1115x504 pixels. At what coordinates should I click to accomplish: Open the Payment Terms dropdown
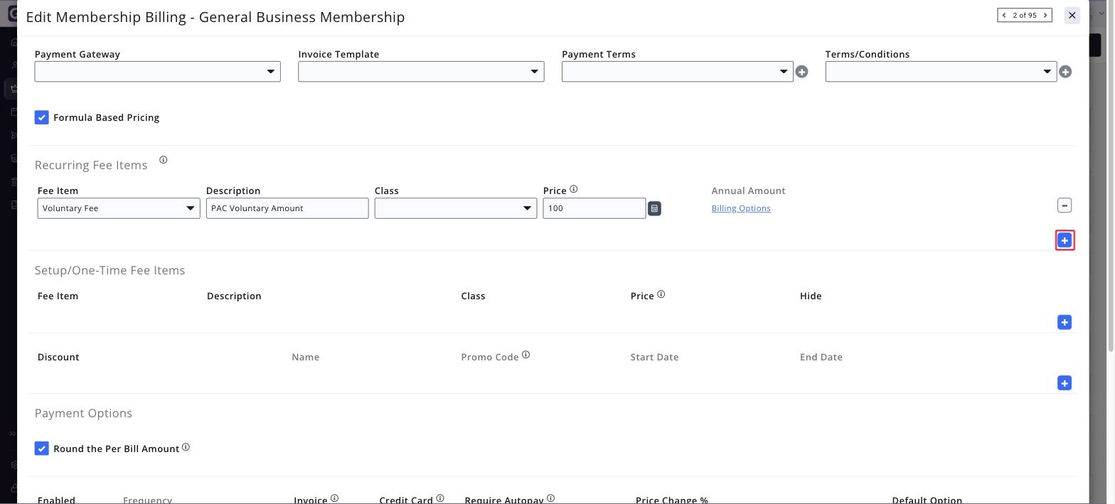[677, 71]
